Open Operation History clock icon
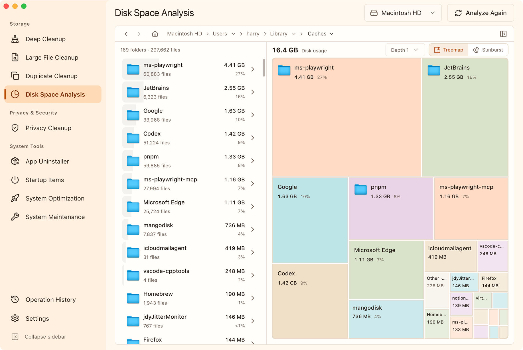523x350 pixels. tap(15, 300)
